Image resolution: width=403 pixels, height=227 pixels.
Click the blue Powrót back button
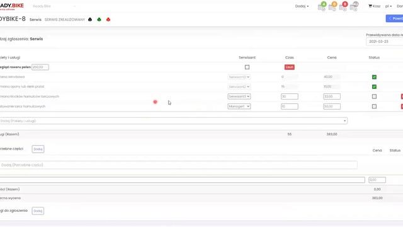[395, 18]
